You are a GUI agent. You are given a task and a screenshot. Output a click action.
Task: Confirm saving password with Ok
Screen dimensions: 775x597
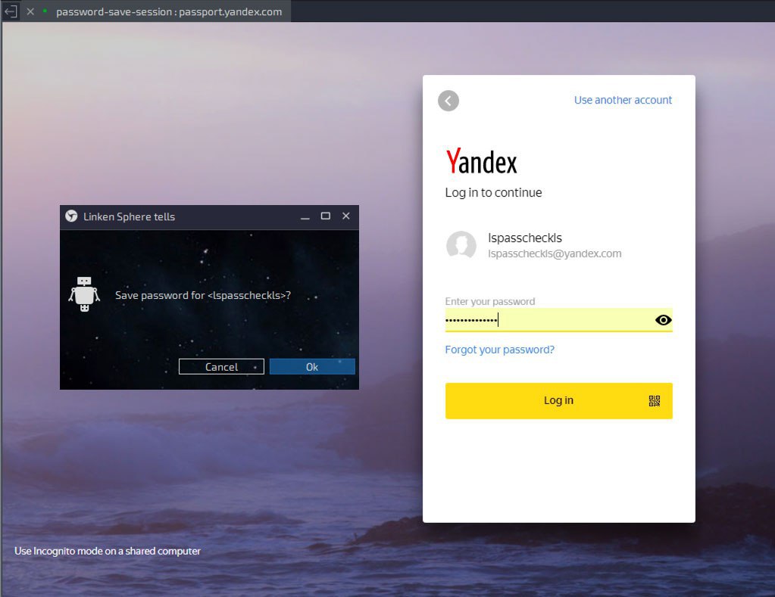312,366
